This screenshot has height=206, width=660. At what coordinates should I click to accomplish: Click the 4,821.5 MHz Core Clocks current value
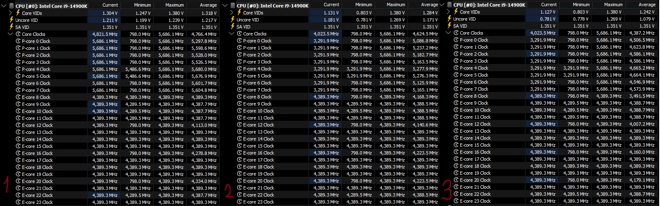coord(105,34)
